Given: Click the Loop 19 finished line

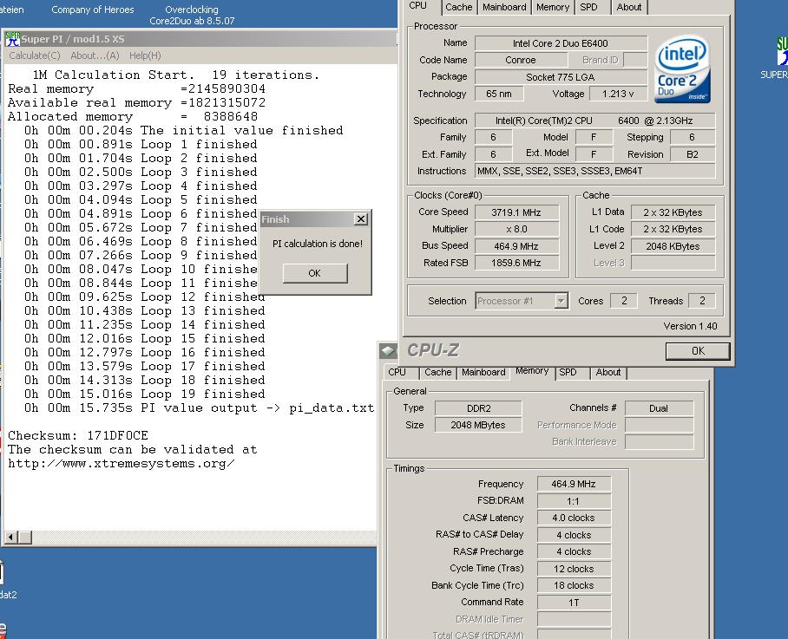Looking at the screenshot, I should [x=145, y=394].
